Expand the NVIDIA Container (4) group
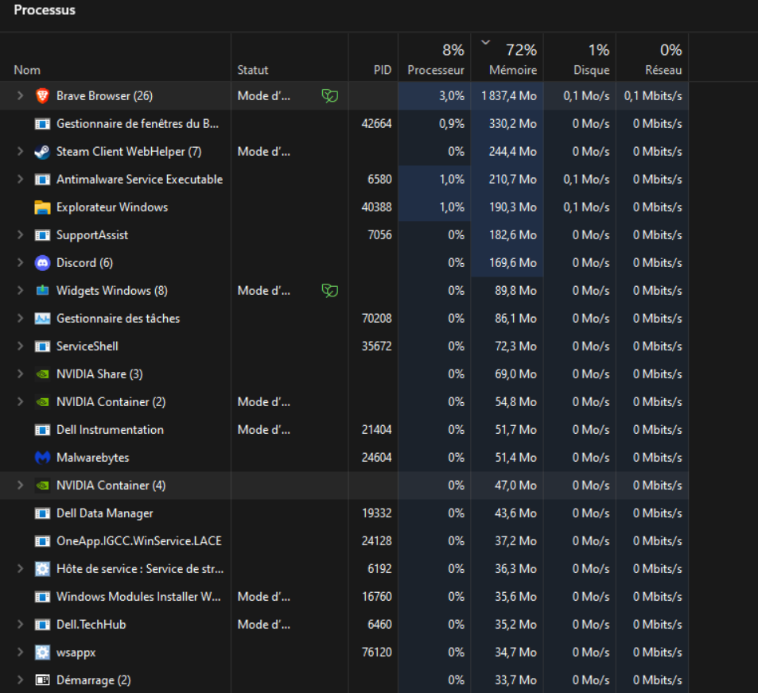 pos(20,486)
